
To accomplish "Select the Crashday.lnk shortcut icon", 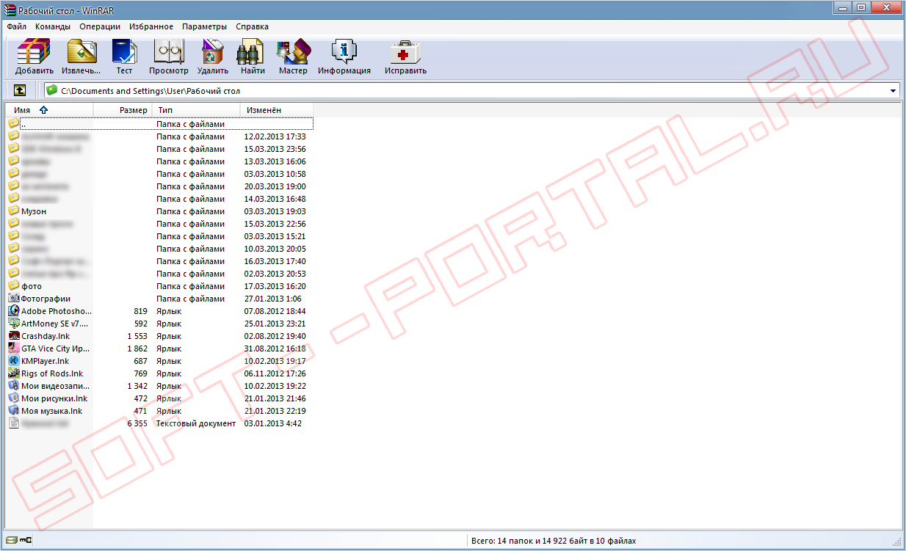I will click(13, 336).
